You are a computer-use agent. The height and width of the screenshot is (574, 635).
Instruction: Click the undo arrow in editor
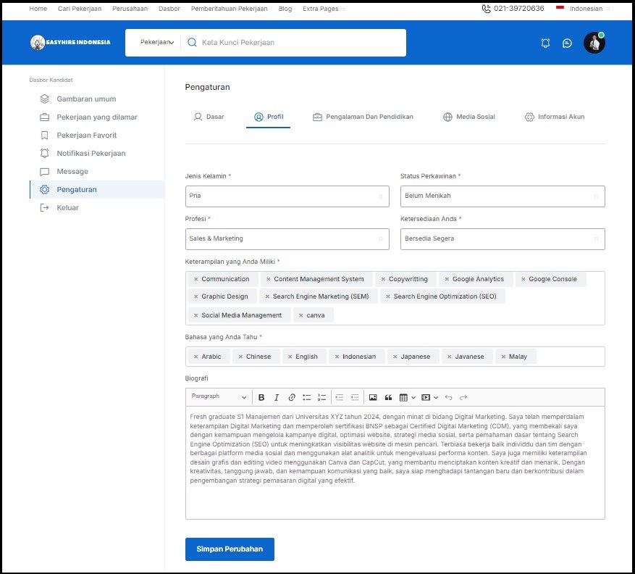click(x=448, y=397)
